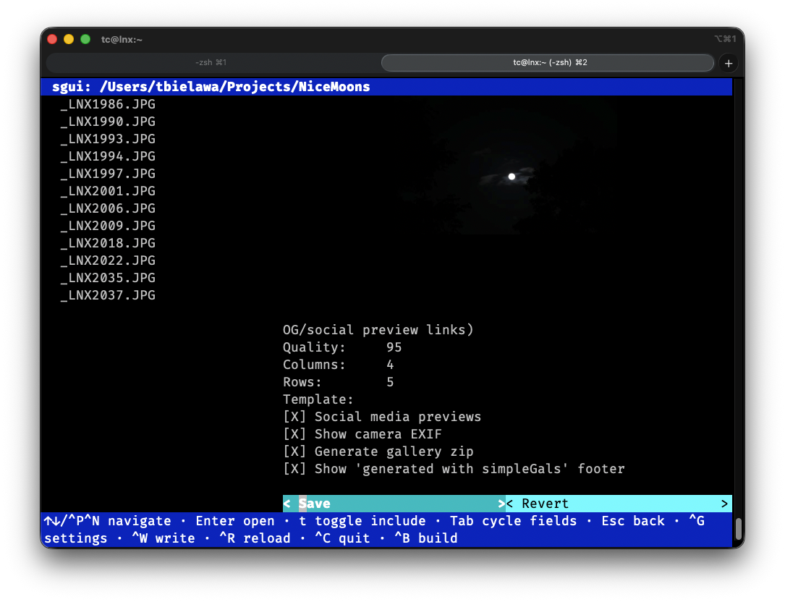Click the 'OG/social preview links)' text
The height and width of the screenshot is (602, 785).
(x=378, y=330)
